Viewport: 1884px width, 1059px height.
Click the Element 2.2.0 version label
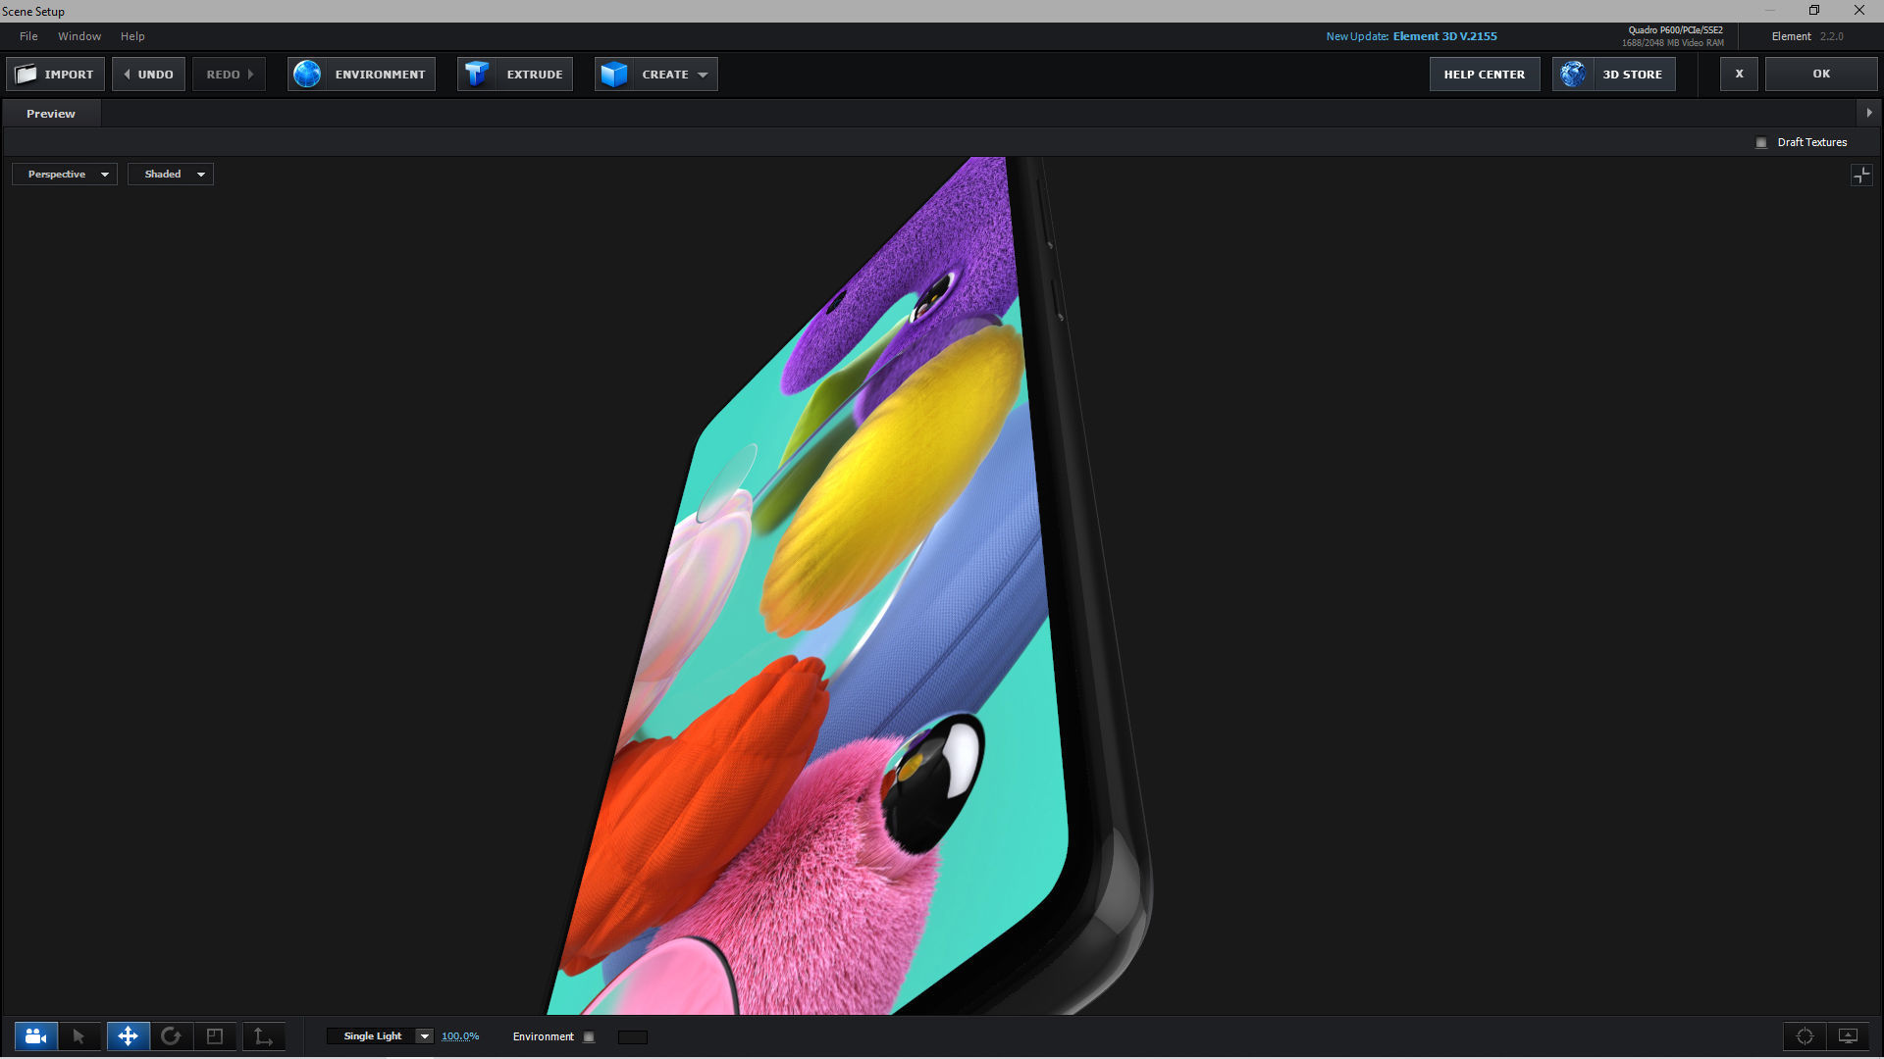pos(1807,36)
